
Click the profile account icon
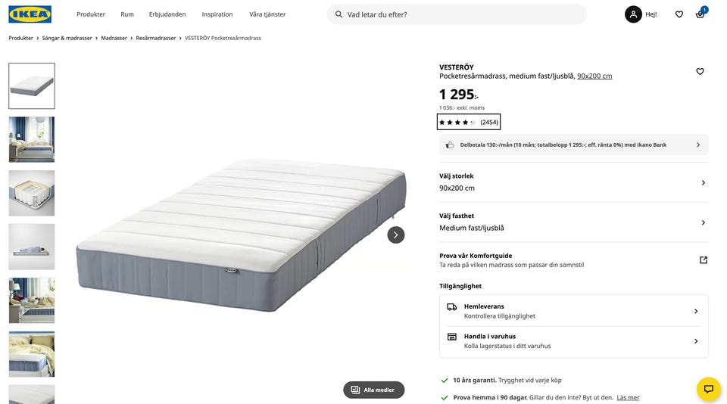633,14
